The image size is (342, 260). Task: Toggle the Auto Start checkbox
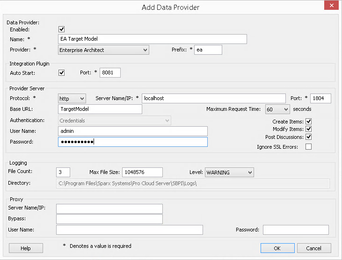click(x=61, y=72)
